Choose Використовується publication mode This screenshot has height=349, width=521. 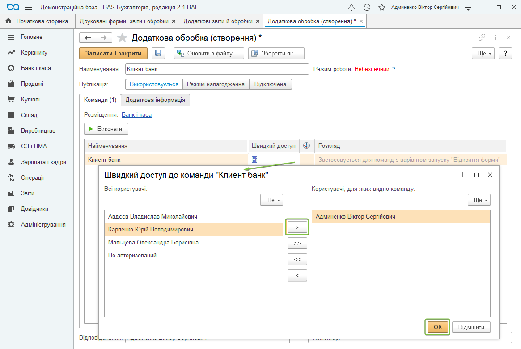[154, 84]
